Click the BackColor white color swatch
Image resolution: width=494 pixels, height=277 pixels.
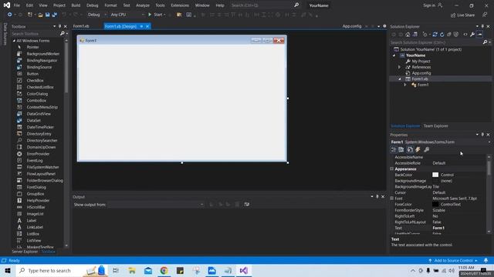pos(435,175)
